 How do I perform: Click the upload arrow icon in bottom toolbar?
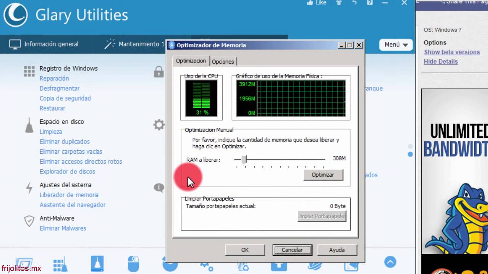point(279,265)
